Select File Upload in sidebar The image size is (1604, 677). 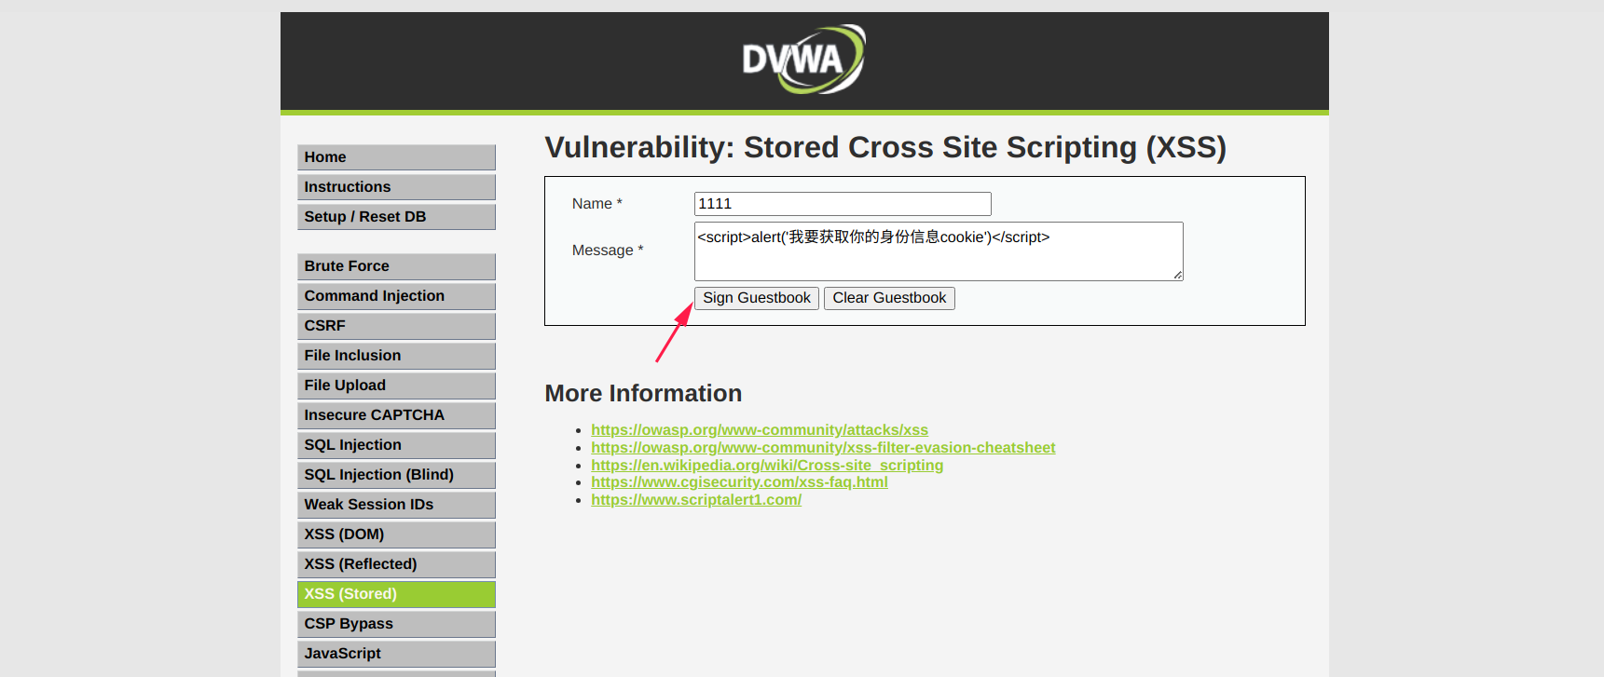[x=396, y=386]
